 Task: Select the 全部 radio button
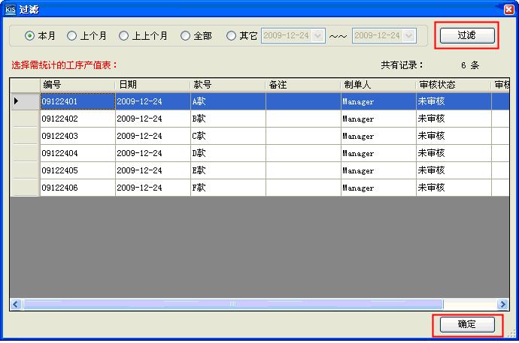coord(185,35)
